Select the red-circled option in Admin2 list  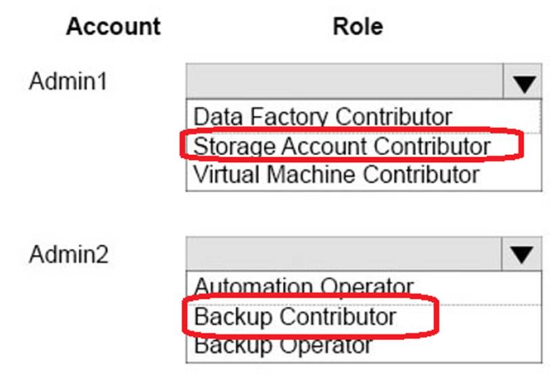(295, 316)
